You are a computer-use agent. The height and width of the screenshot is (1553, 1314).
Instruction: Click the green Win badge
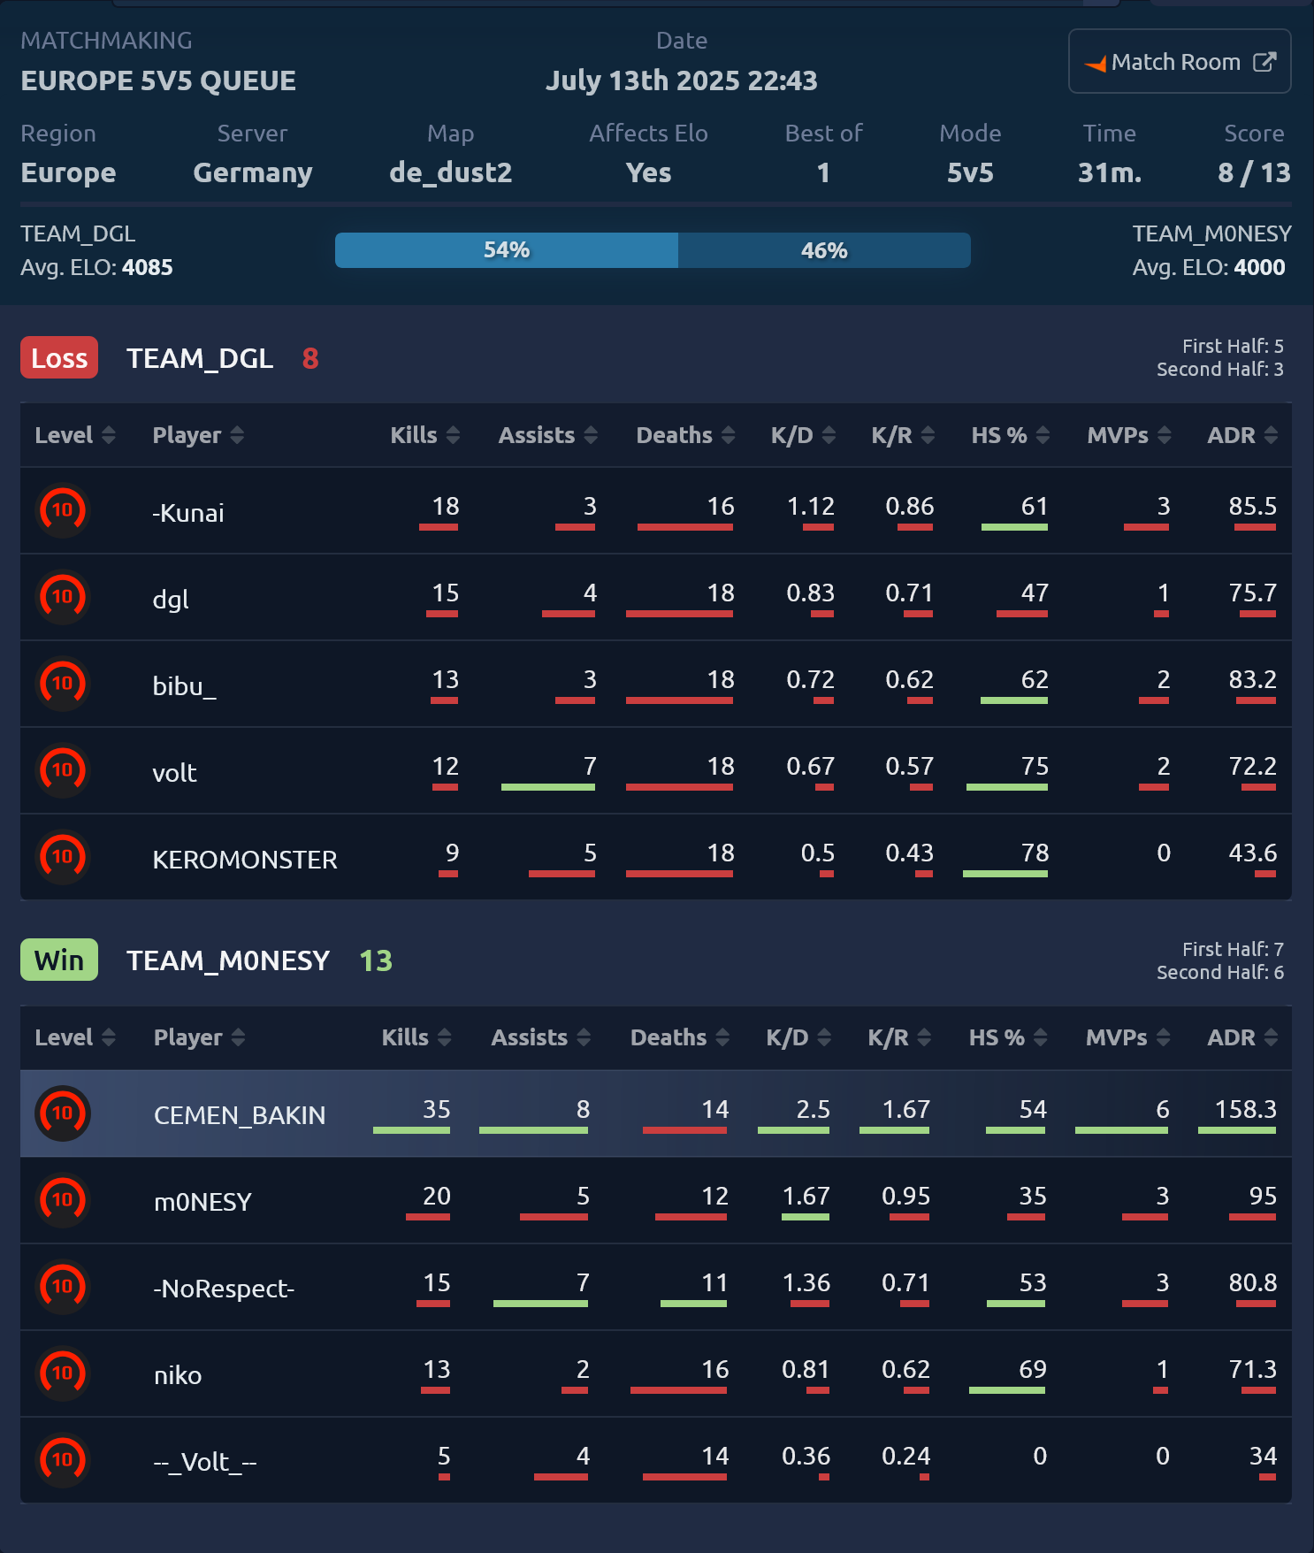[59, 960]
